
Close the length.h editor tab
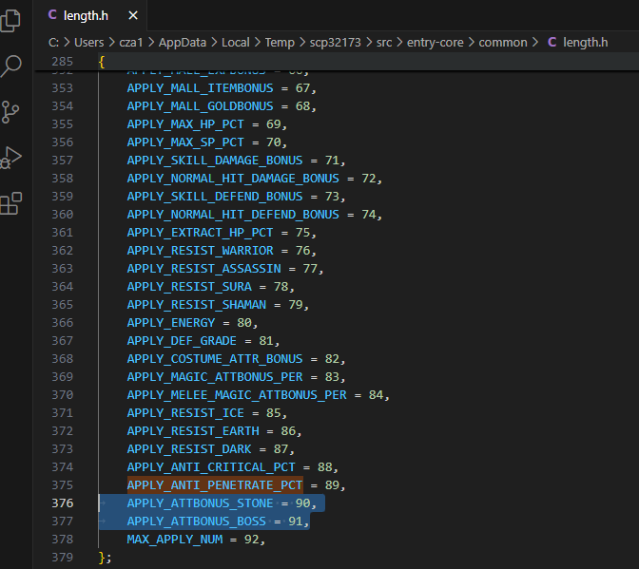tap(133, 16)
